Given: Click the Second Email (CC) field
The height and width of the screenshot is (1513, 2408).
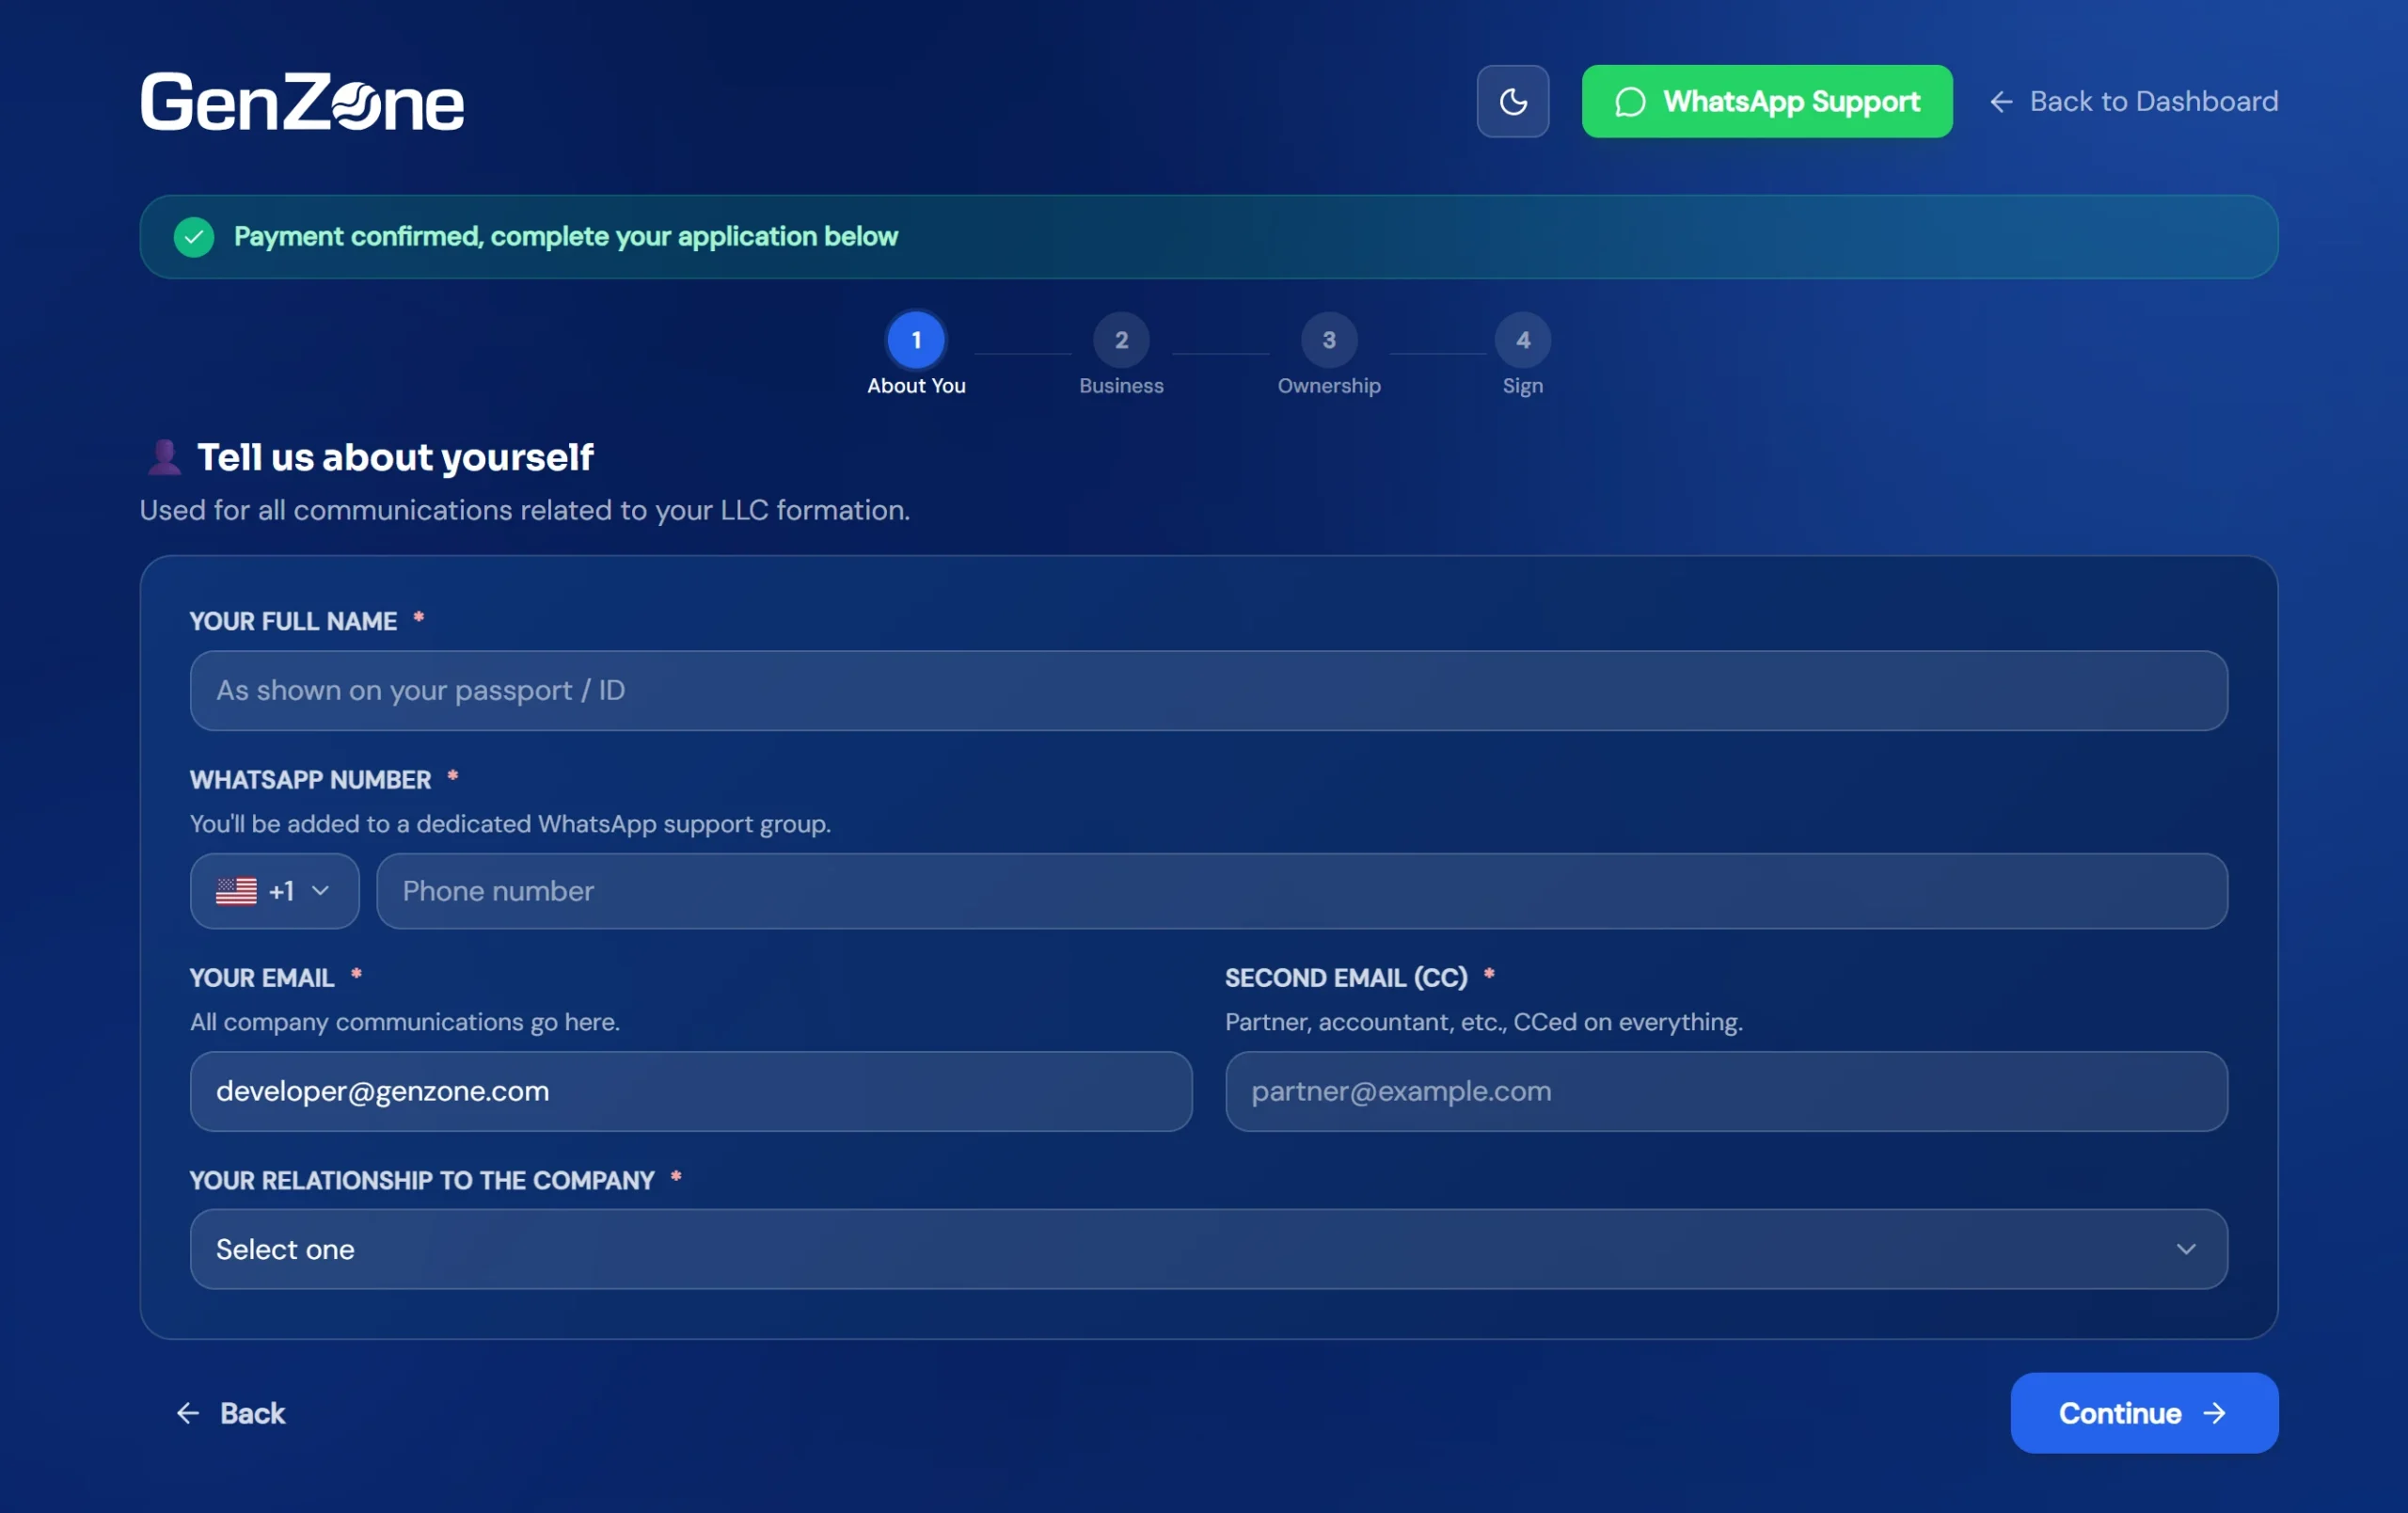Looking at the screenshot, I should 1725,1091.
